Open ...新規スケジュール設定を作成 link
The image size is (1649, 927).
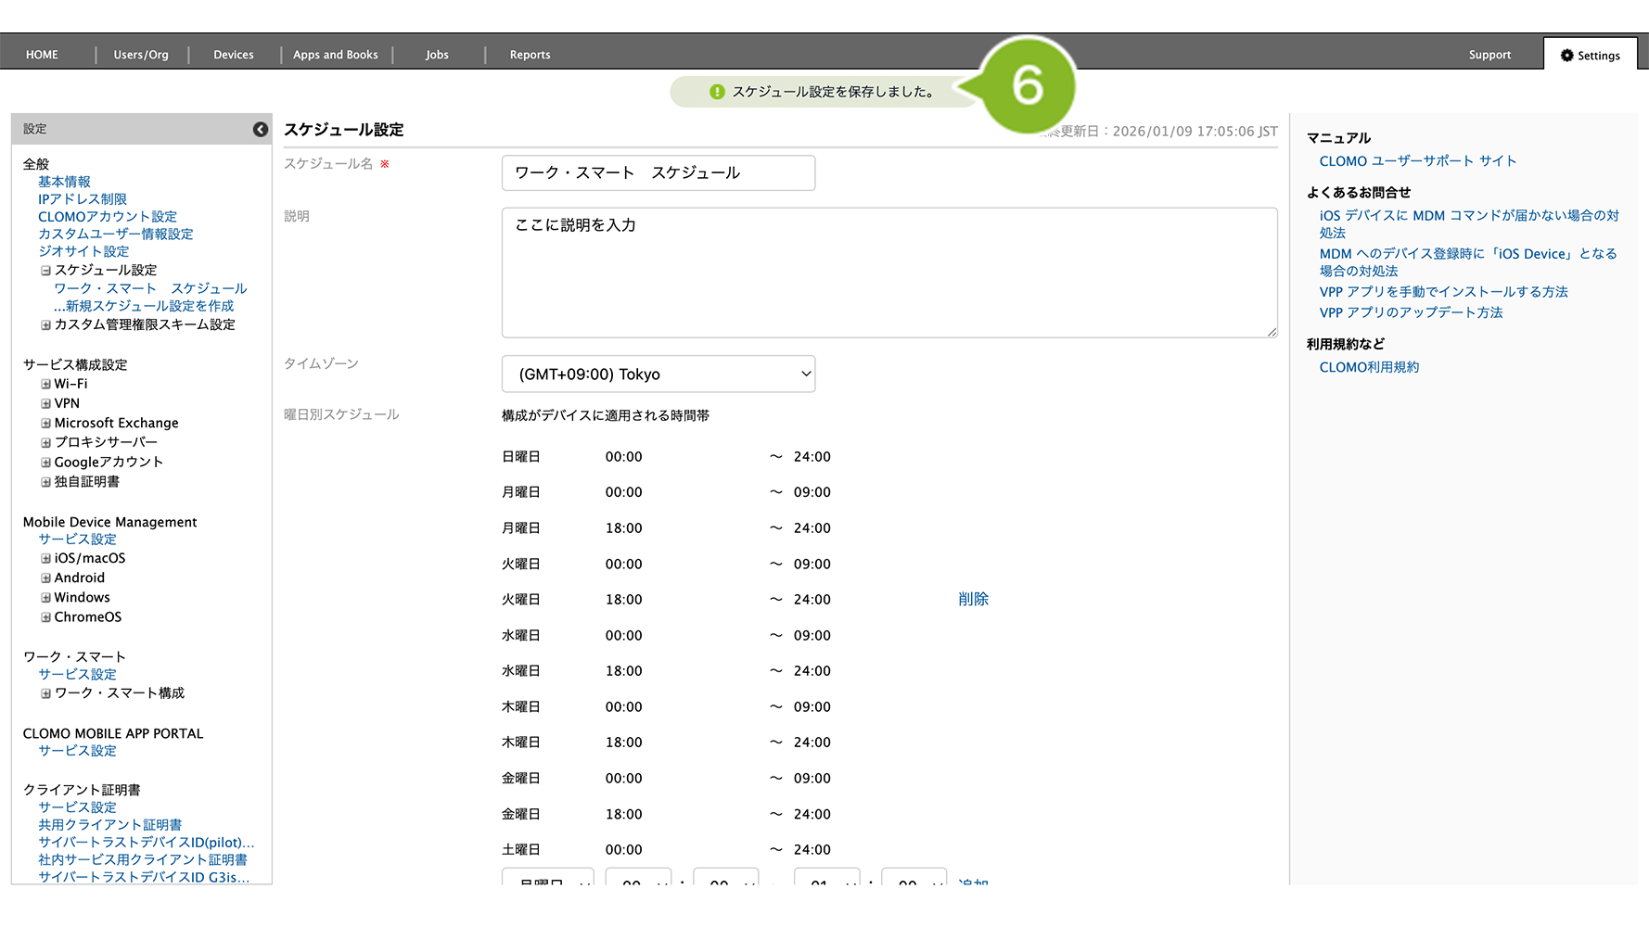point(144,306)
